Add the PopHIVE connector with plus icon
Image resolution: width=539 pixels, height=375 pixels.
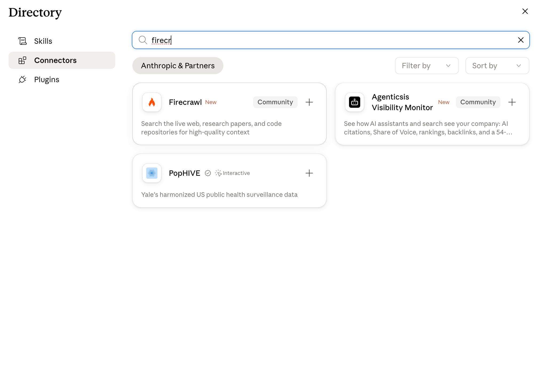(309, 173)
